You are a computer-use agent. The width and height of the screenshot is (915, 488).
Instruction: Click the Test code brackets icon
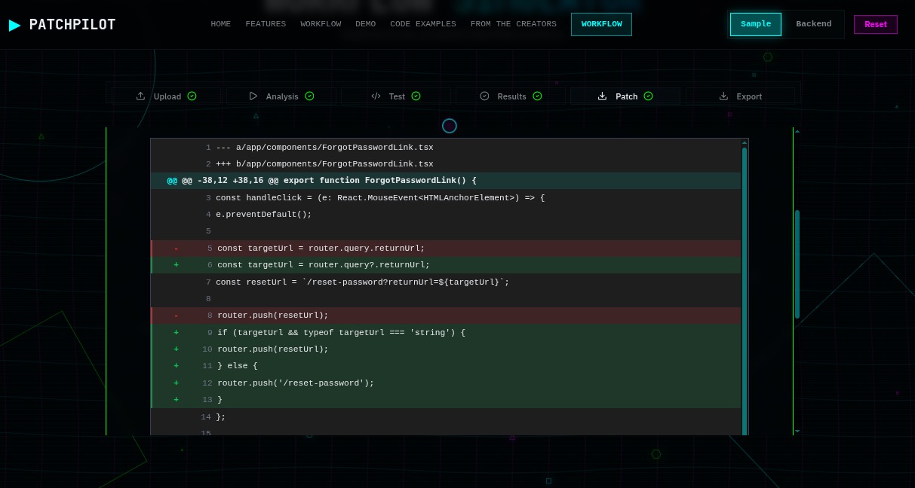pyautogui.click(x=376, y=96)
